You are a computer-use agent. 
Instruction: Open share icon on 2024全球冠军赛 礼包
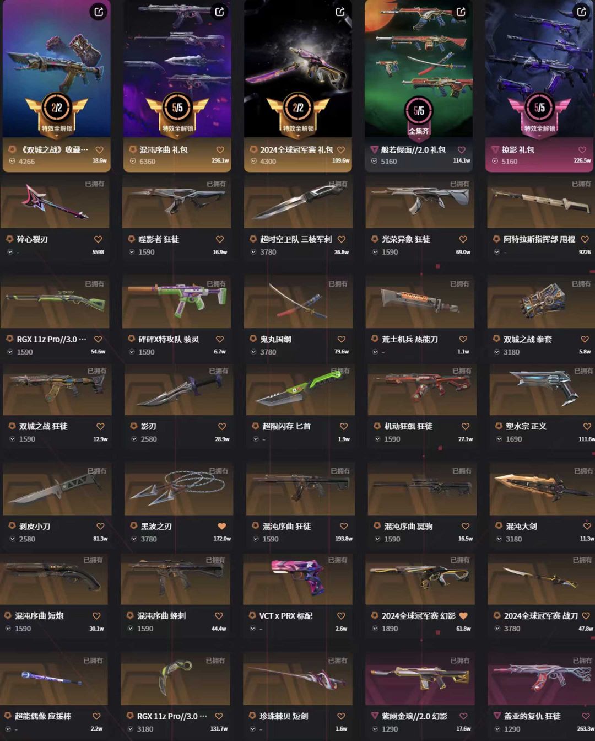(x=340, y=12)
